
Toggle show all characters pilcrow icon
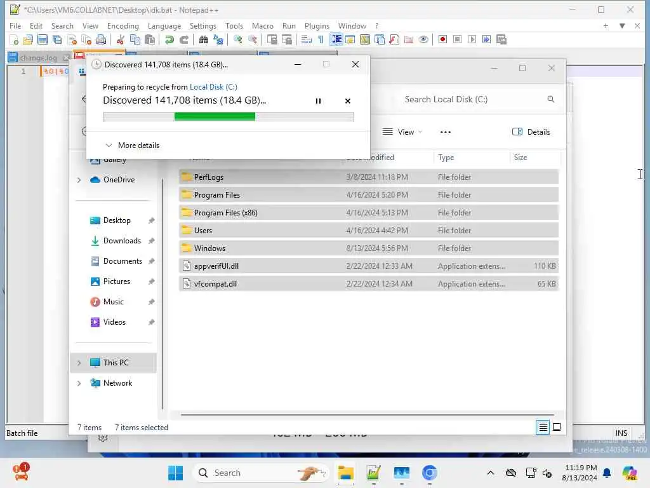tap(321, 39)
